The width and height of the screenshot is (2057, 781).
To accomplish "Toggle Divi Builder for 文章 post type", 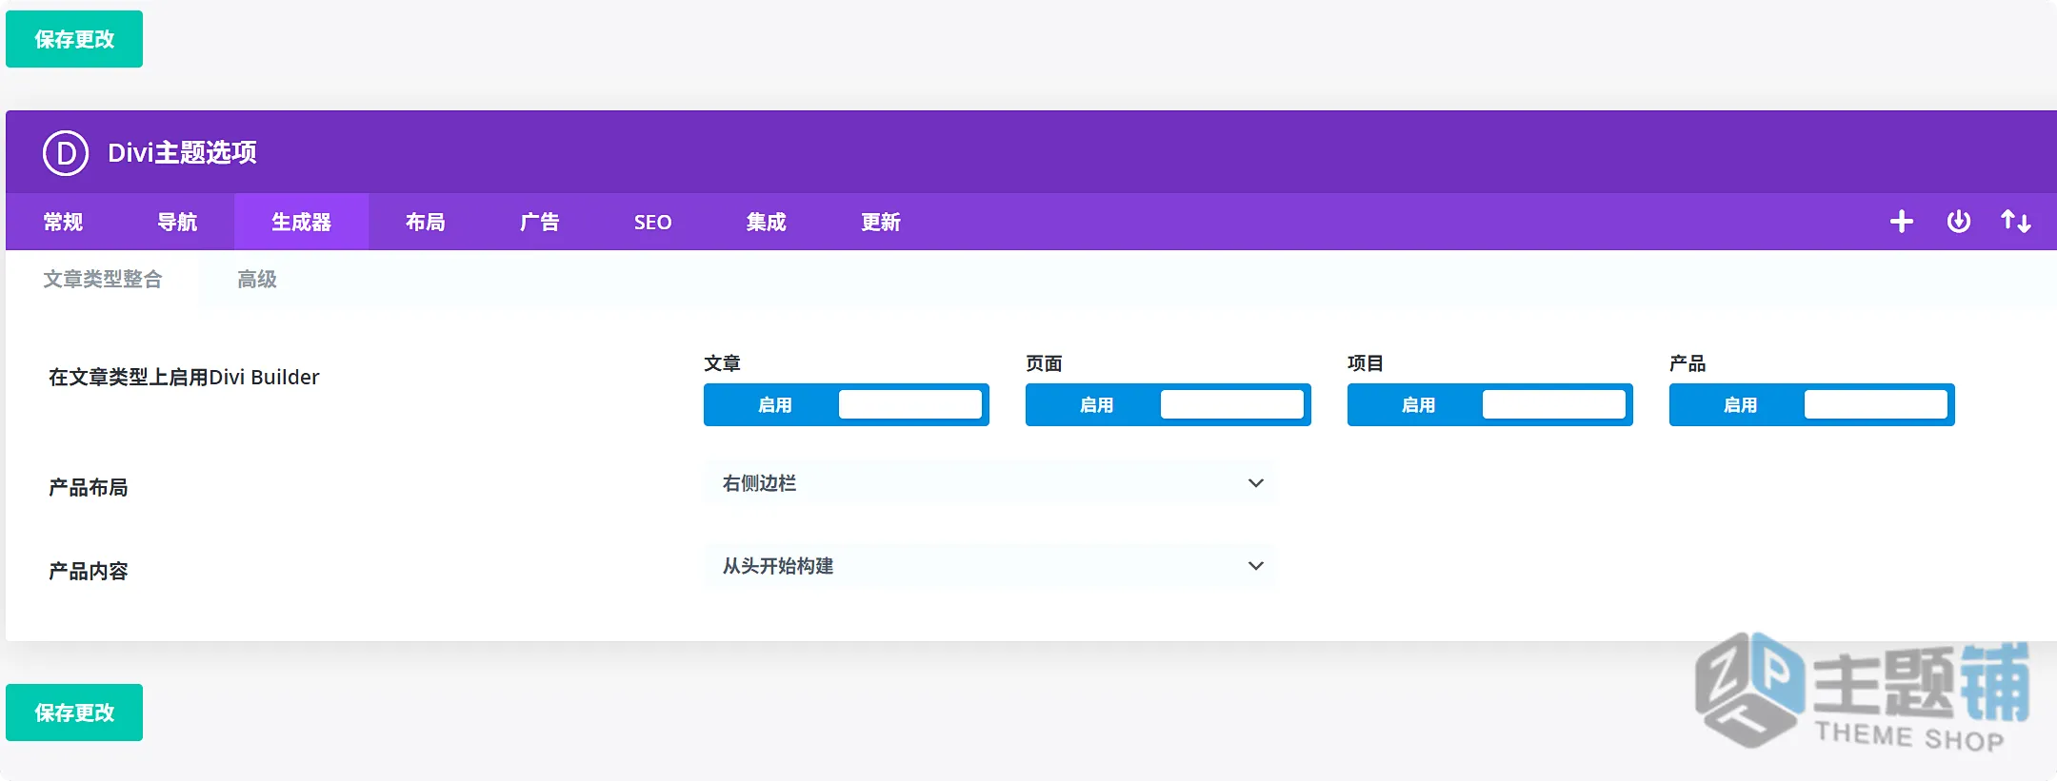I will [847, 405].
